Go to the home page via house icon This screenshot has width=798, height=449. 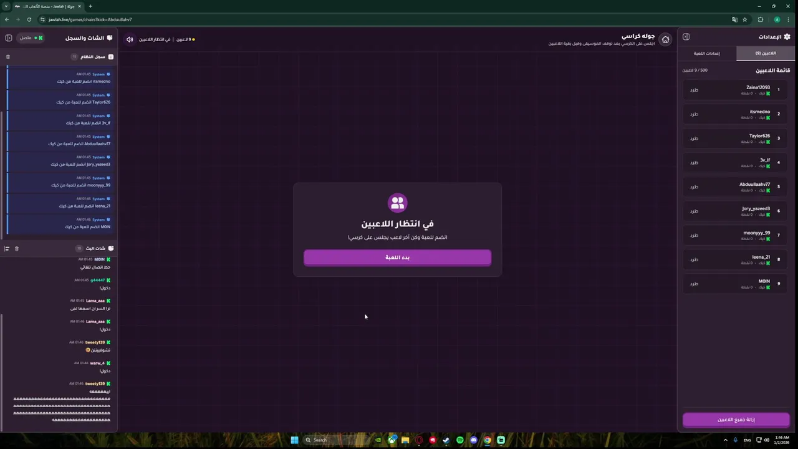pyautogui.click(x=665, y=39)
